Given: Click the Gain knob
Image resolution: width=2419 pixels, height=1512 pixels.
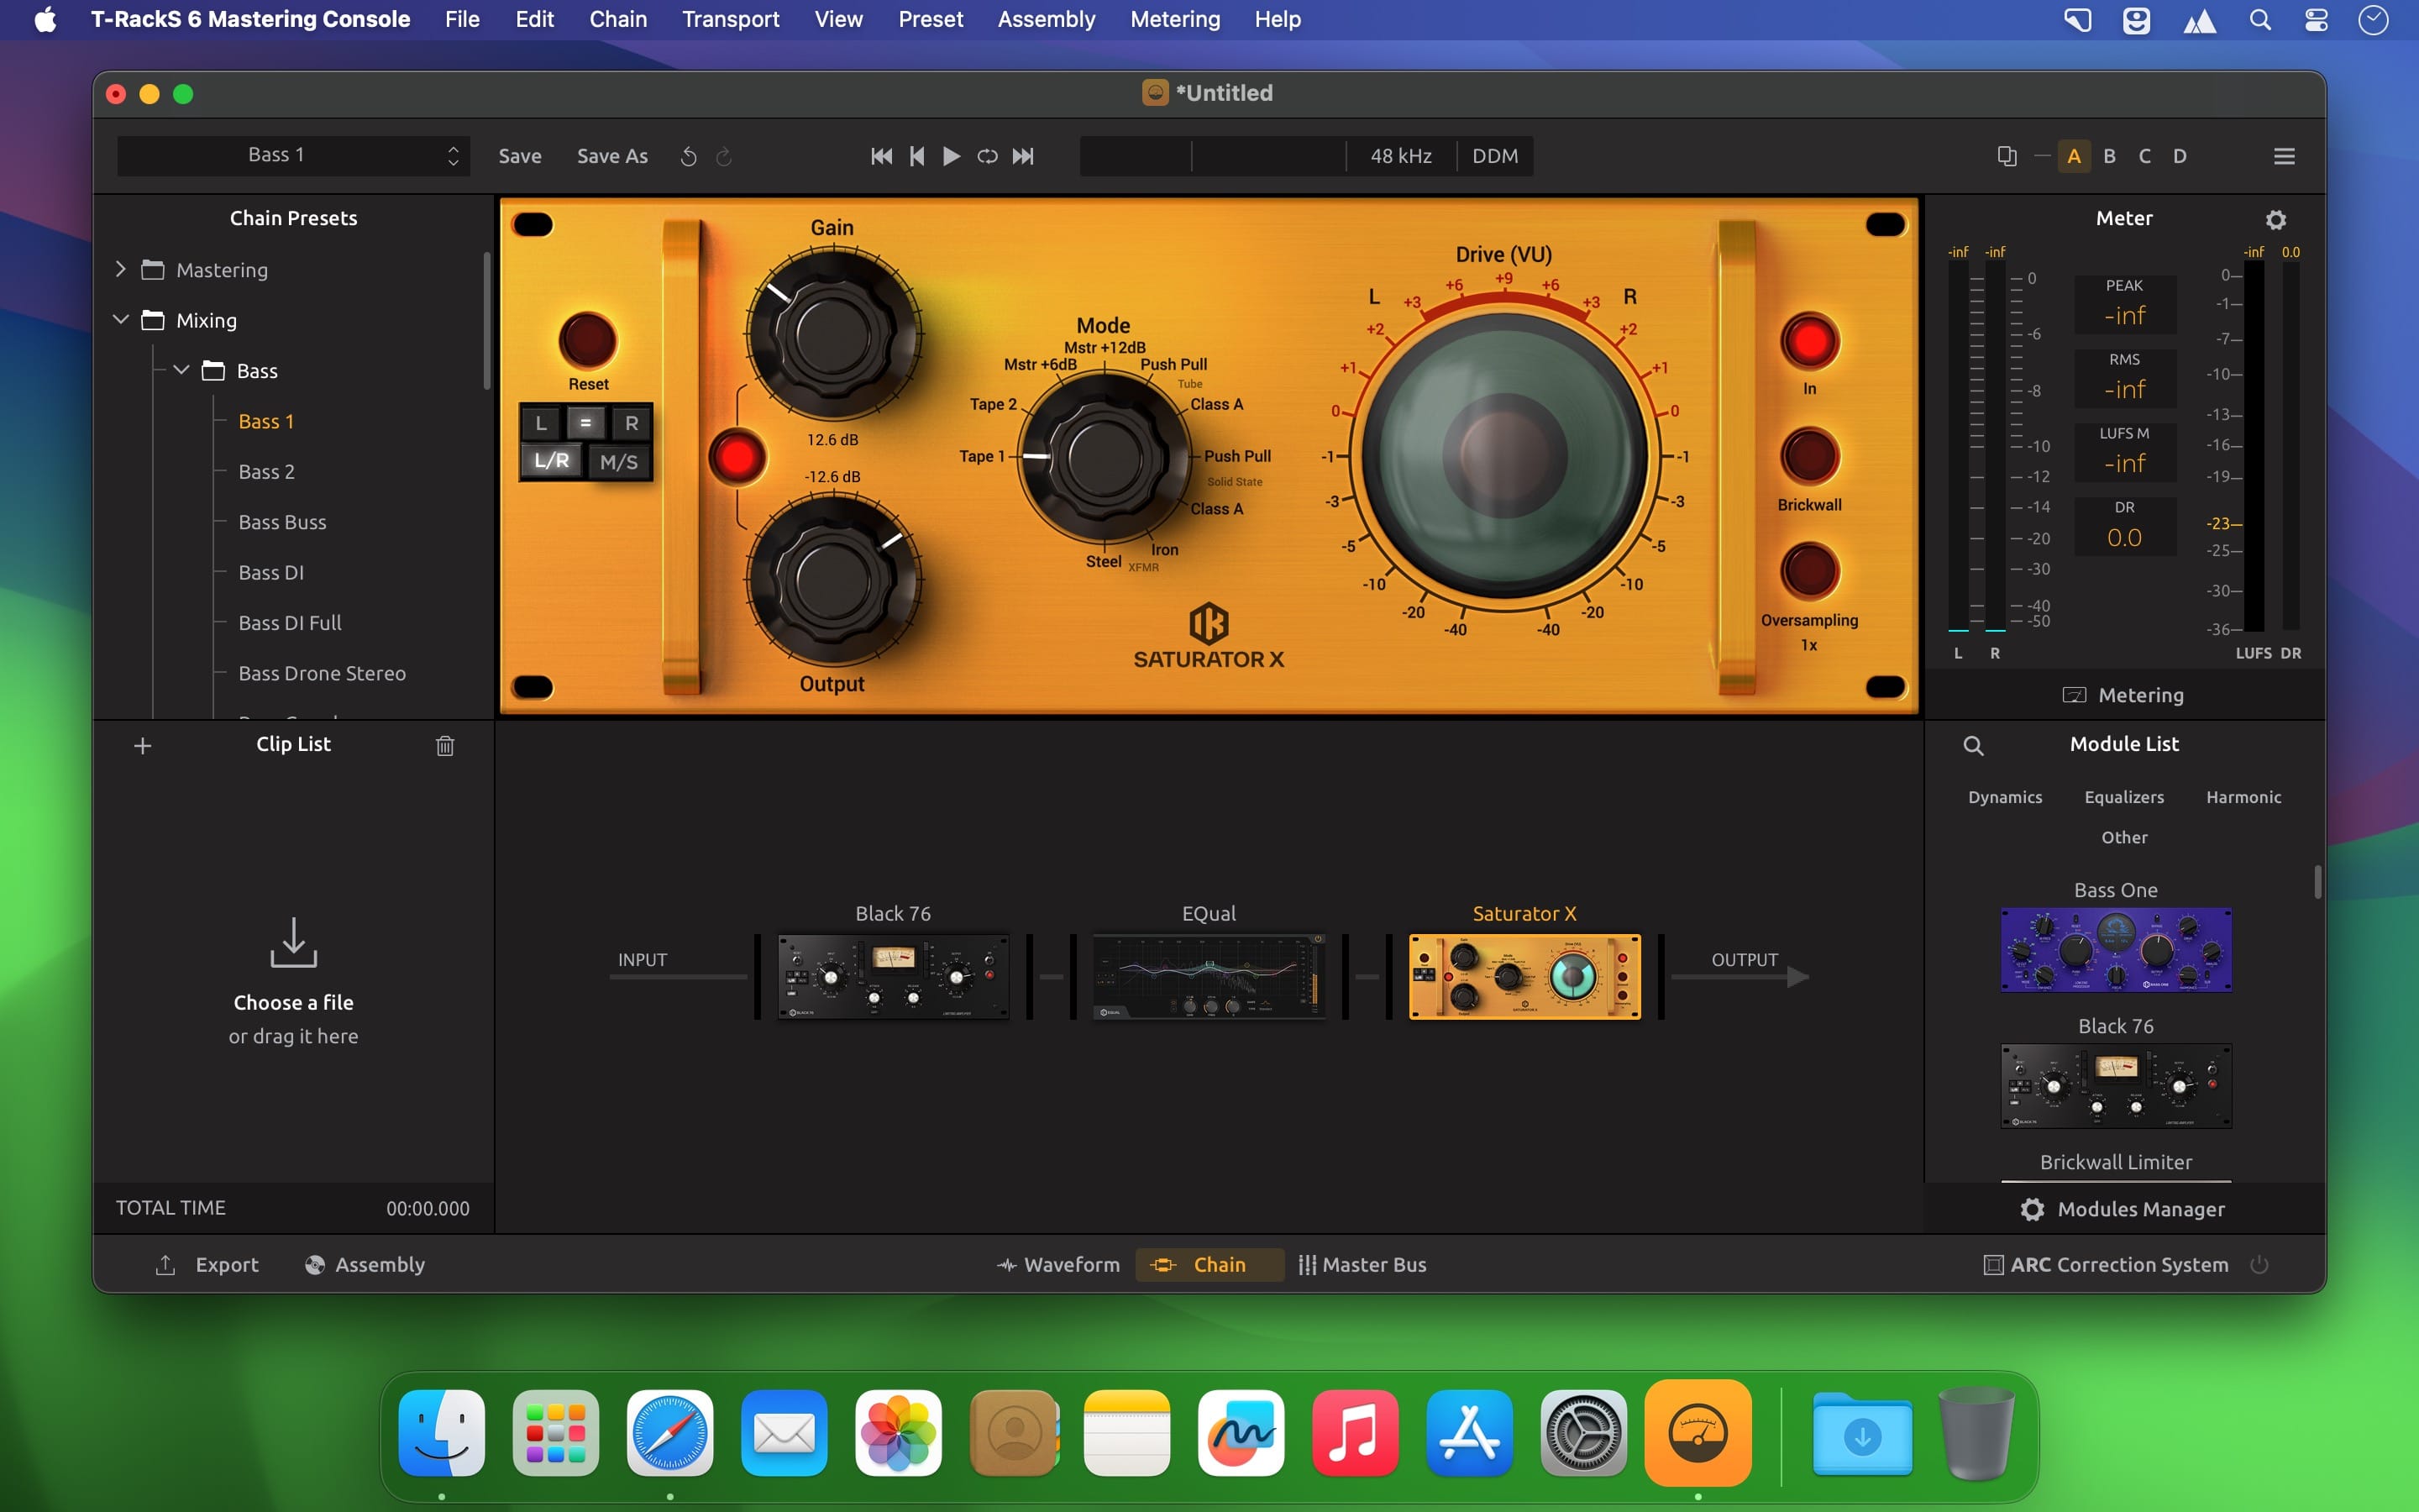Looking at the screenshot, I should (832, 335).
